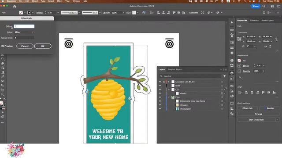Select the Gradient tool
Screen dimensions: 282x158
click(x=3, y=72)
